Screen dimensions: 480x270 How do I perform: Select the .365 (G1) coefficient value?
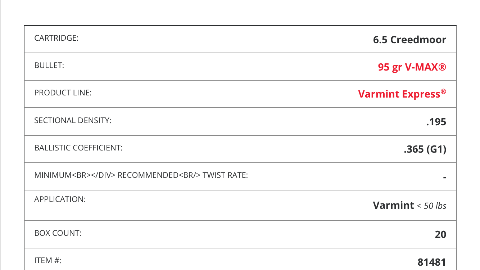pyautogui.click(x=425, y=149)
